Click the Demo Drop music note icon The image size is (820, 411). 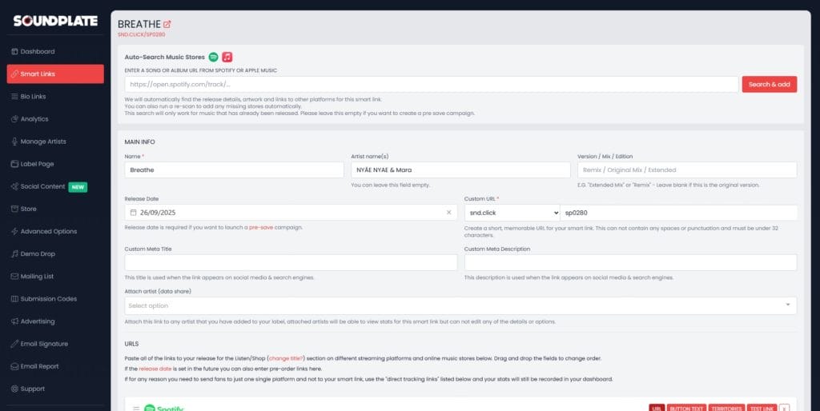pyautogui.click(x=14, y=254)
